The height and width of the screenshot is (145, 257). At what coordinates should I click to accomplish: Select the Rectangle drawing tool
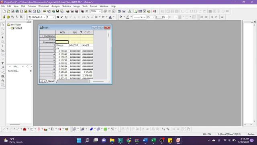pos(3,77)
